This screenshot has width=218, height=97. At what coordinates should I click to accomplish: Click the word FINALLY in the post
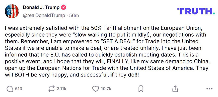pos(120,61)
